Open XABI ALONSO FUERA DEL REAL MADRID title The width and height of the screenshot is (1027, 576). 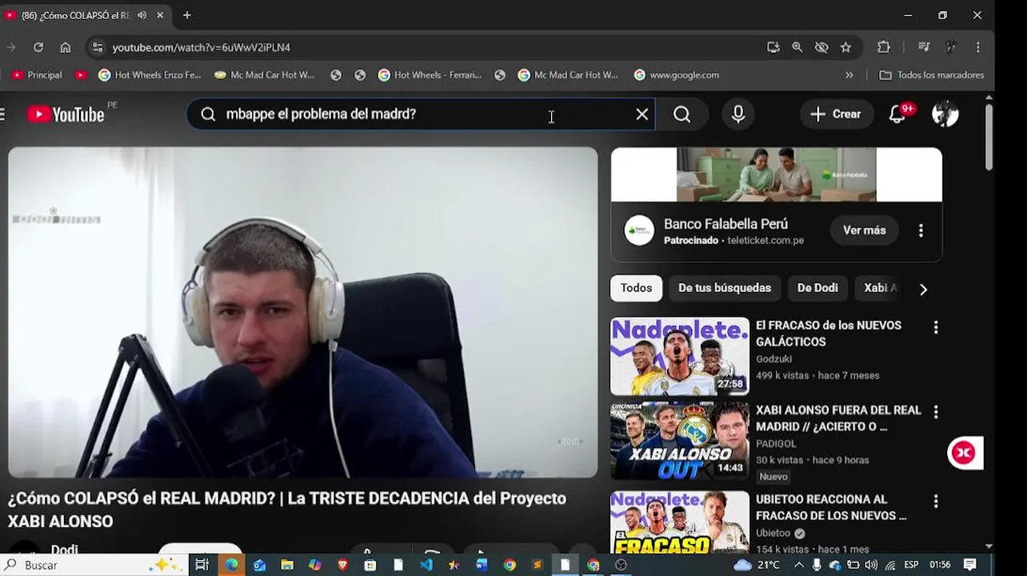pos(838,418)
